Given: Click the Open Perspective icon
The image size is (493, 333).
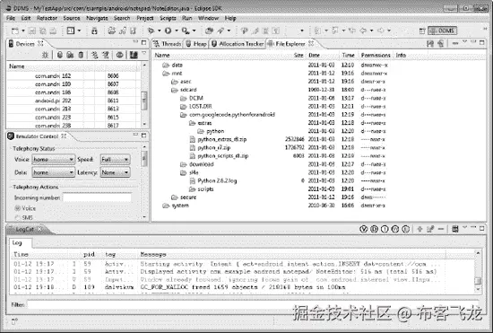Looking at the screenshot, I should (x=422, y=31).
